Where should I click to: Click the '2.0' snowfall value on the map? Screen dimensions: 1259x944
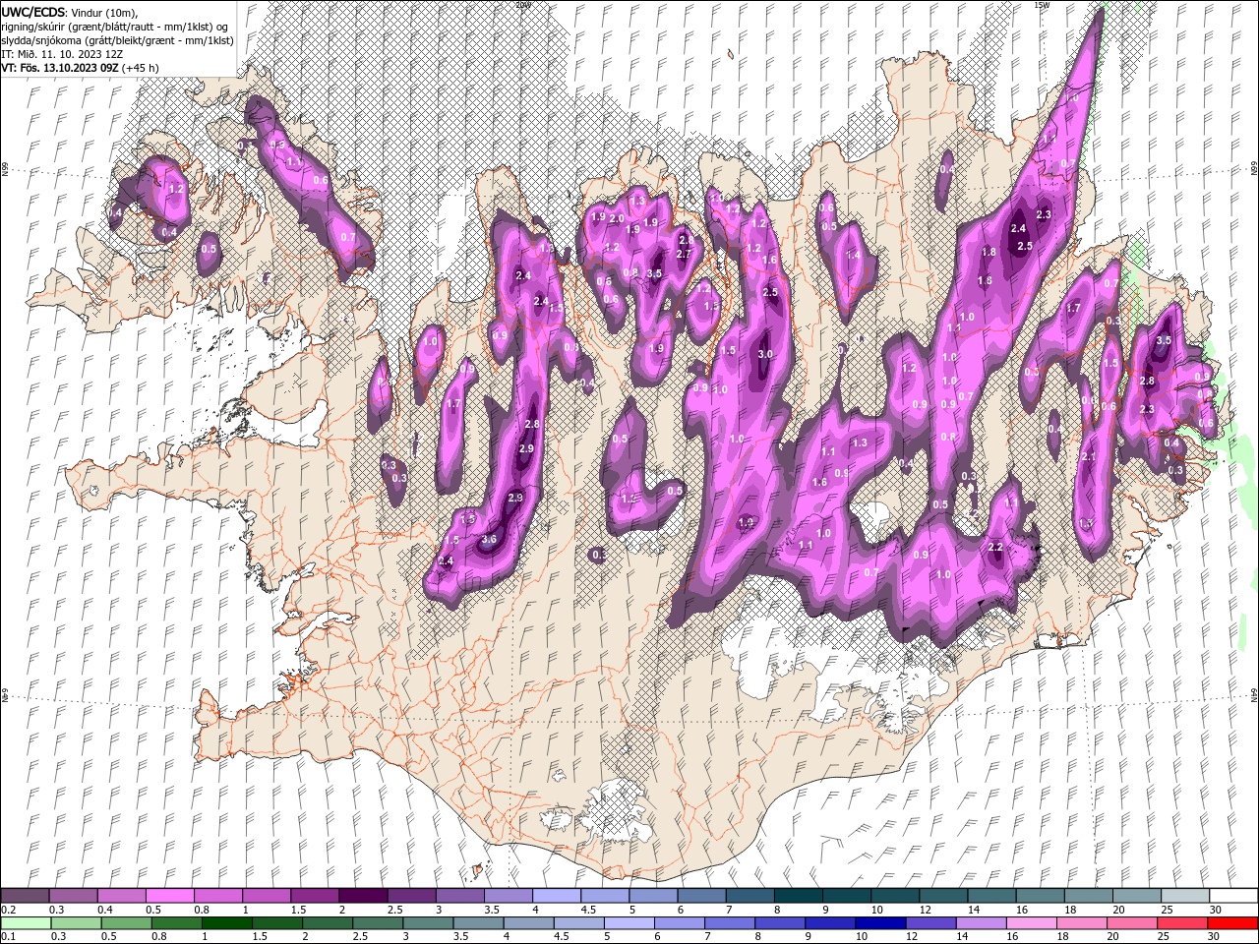(617, 218)
